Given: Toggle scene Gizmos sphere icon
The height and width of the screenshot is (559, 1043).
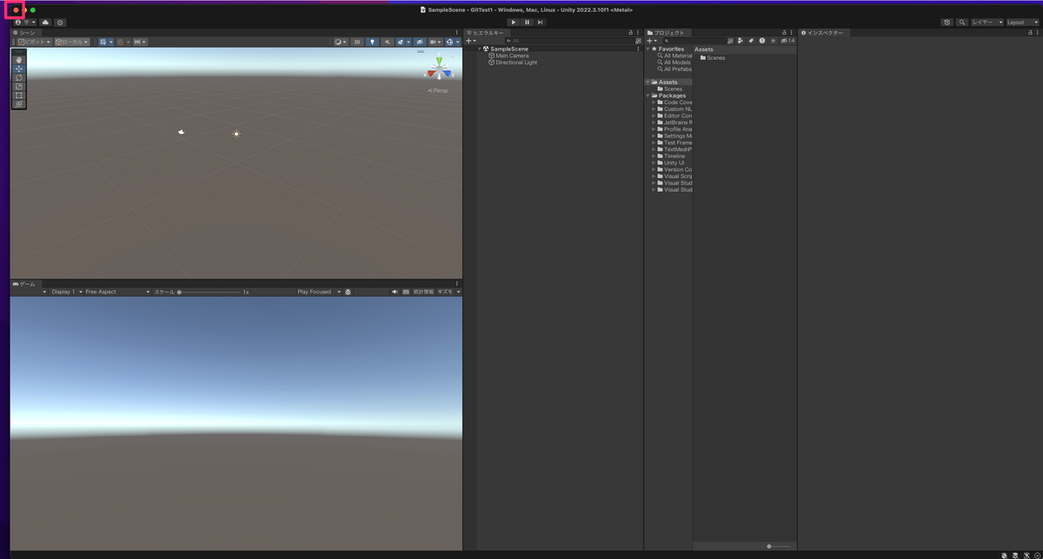Looking at the screenshot, I should tap(451, 42).
